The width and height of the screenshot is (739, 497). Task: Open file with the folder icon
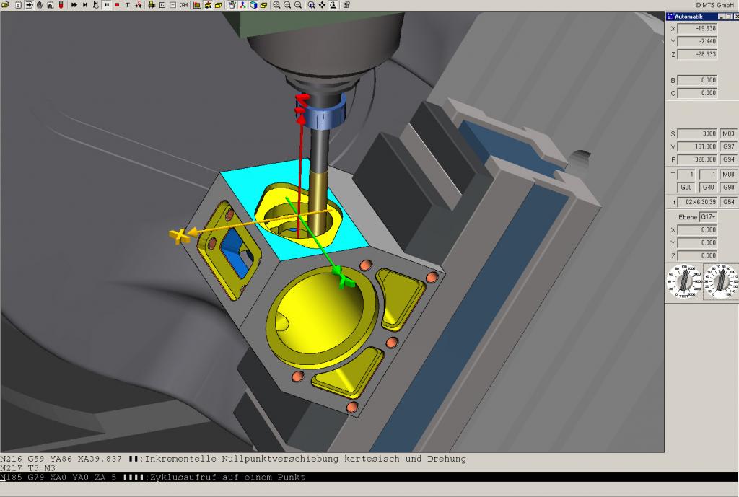tap(5, 5)
